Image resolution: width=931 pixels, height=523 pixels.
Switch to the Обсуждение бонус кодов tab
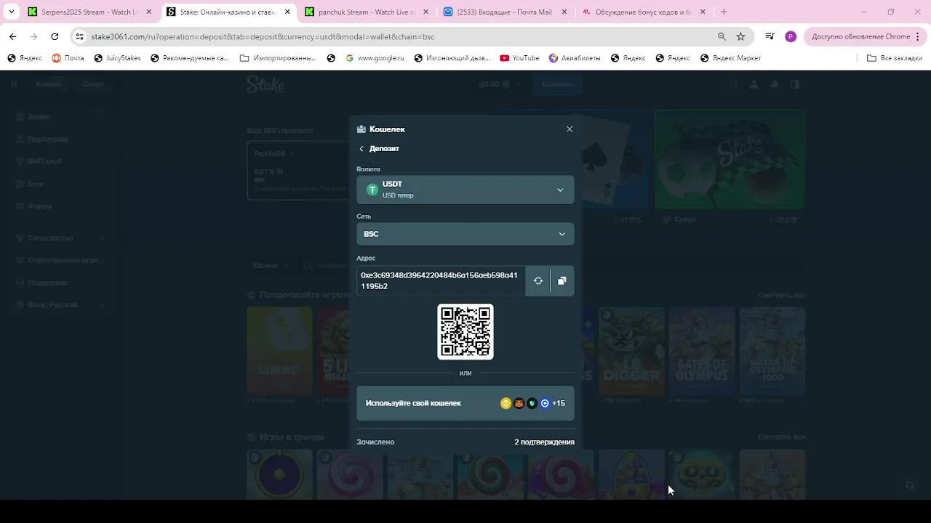pos(644,12)
